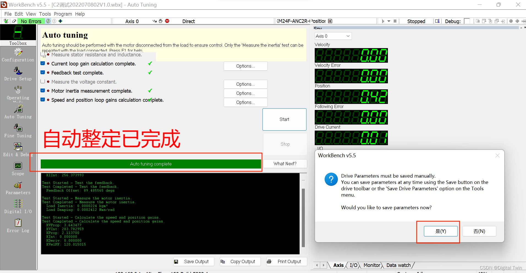Open the Axis 0 dropdown in Spy panel
This screenshot has width=526, height=273.
click(333, 36)
